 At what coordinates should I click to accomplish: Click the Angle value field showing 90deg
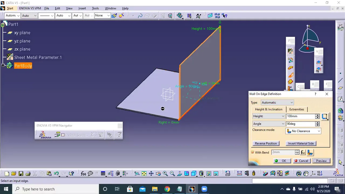click(x=301, y=124)
